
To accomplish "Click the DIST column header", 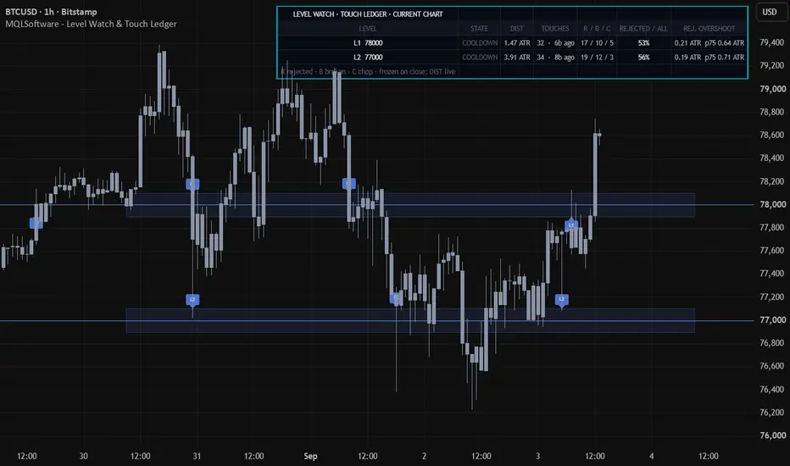I will coord(517,29).
